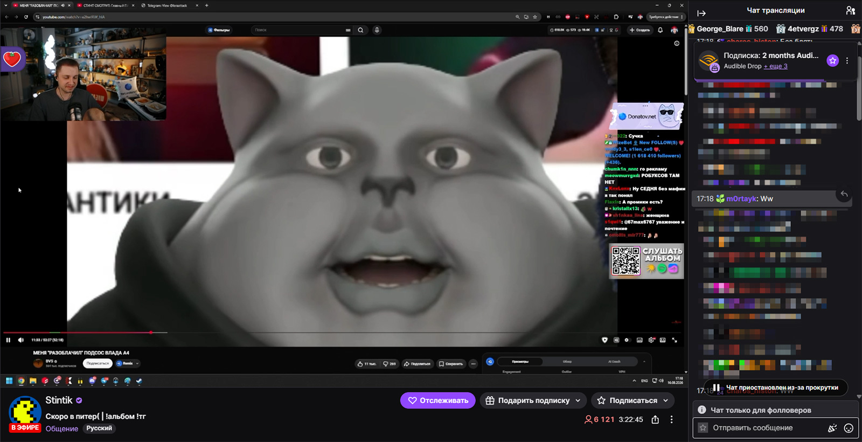Dislike the video with the 269 button
The image size is (862, 442).
(x=390, y=364)
